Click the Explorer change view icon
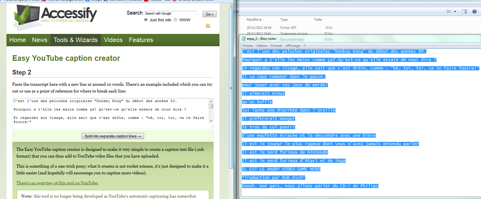Viewport: 481px width, 199px height. click(449, 11)
